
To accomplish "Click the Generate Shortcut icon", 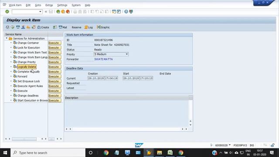I will click(119, 12).
